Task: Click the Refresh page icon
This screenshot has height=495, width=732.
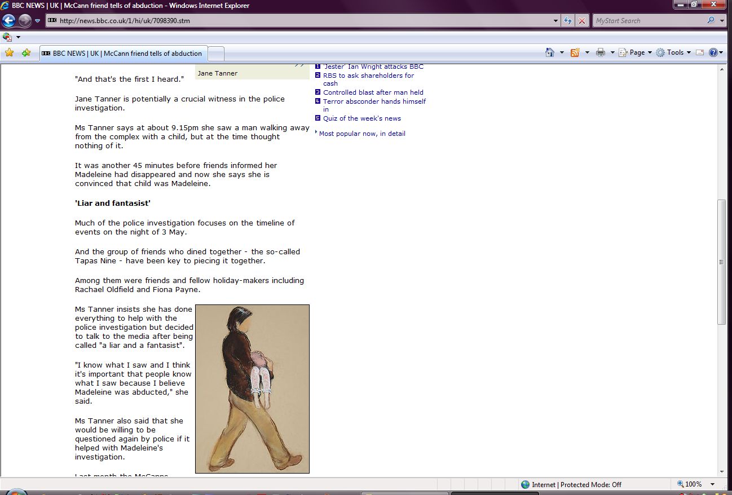Action: (568, 21)
